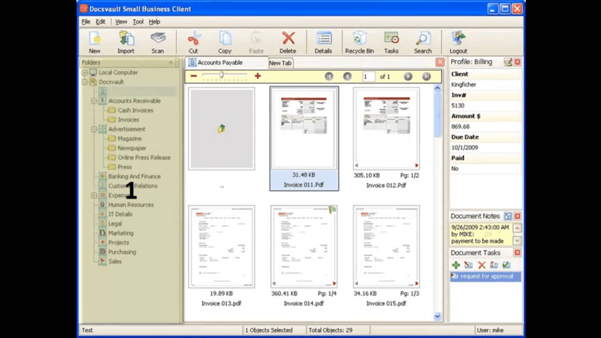Click the Search magnifier icon
This screenshot has width=601, height=338.
pyautogui.click(x=422, y=42)
